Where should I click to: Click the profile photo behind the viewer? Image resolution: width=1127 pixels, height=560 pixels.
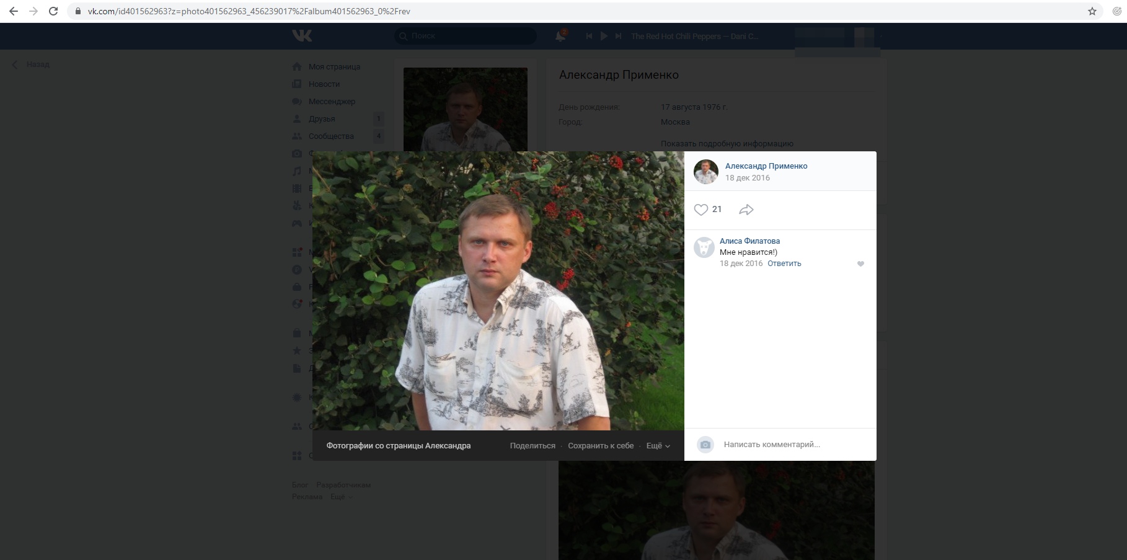pyautogui.click(x=466, y=109)
